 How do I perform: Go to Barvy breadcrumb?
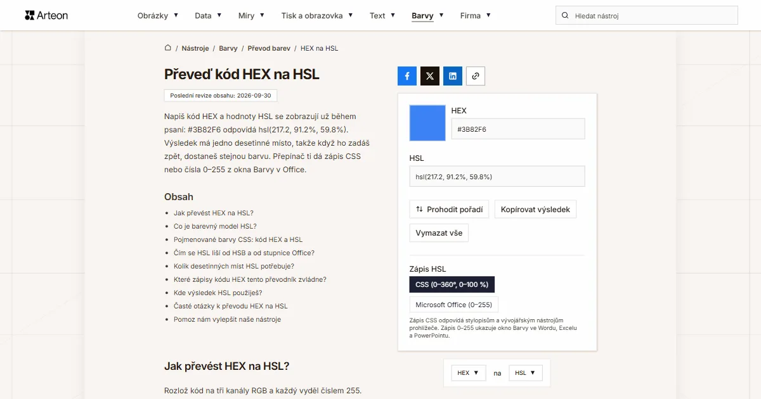(x=228, y=48)
